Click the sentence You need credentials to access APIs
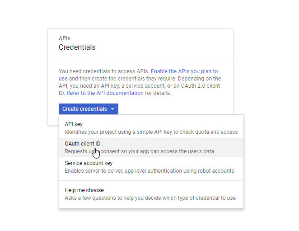This screenshot has width=299, height=231. coord(104,71)
